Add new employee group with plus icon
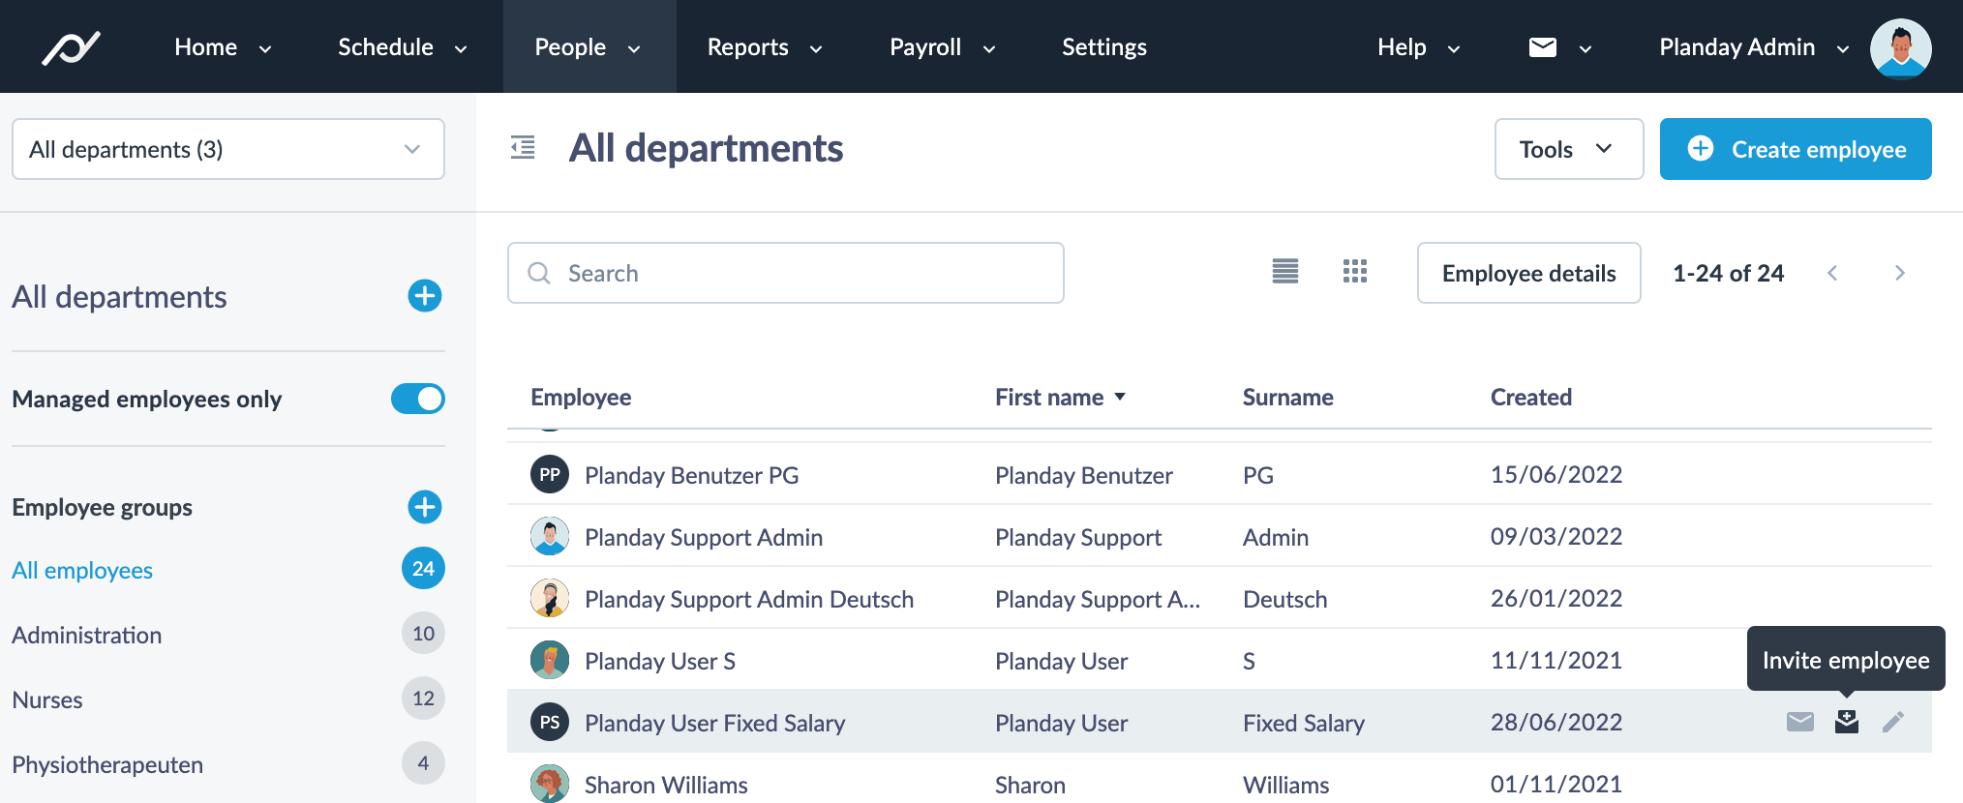The height and width of the screenshot is (803, 1963). [x=424, y=507]
